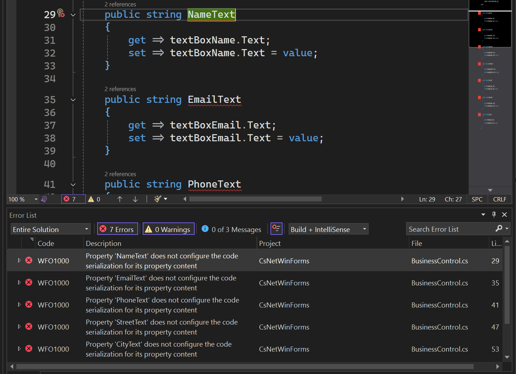Viewport: 516px width, 374px height.
Task: Click the error icon on EmailText row
Action: click(29, 282)
